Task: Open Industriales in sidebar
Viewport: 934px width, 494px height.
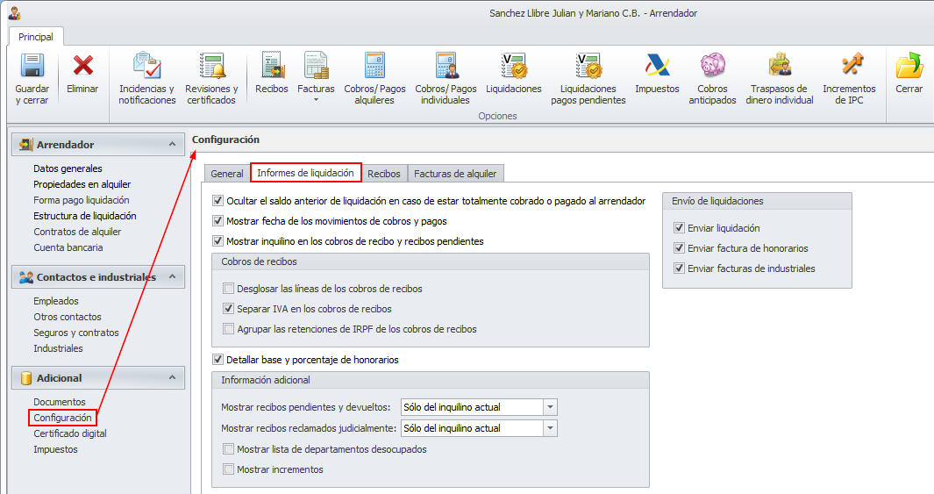Action: click(x=59, y=348)
